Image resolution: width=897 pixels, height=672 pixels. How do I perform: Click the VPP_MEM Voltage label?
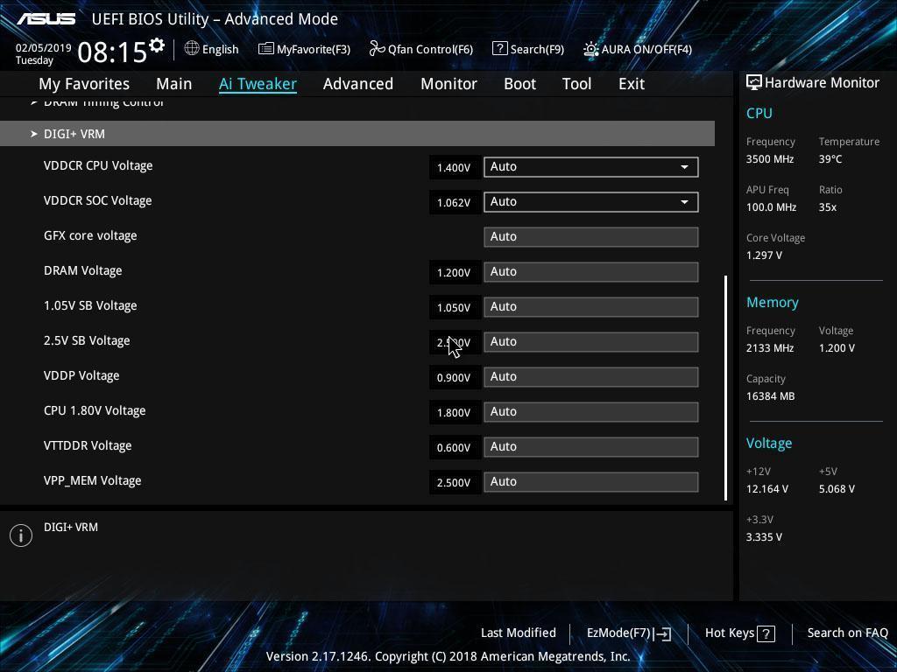[92, 480]
